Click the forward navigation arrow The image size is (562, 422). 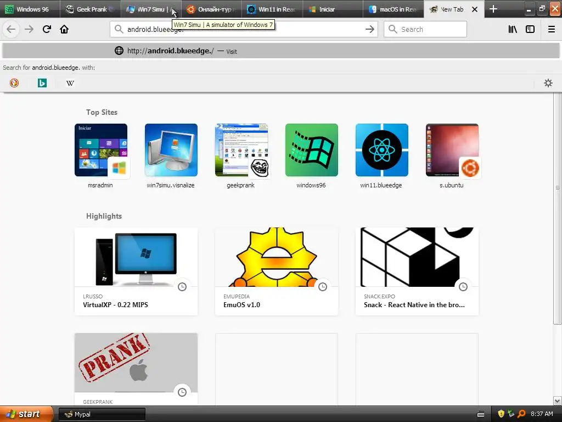point(29,29)
